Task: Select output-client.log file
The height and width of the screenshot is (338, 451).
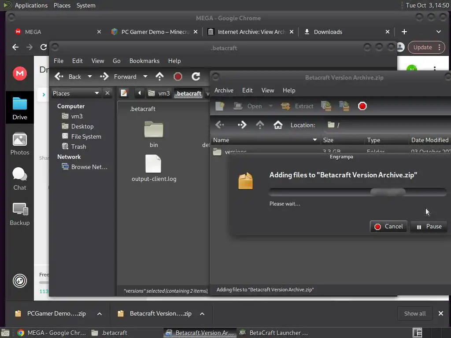Action: [154, 169]
